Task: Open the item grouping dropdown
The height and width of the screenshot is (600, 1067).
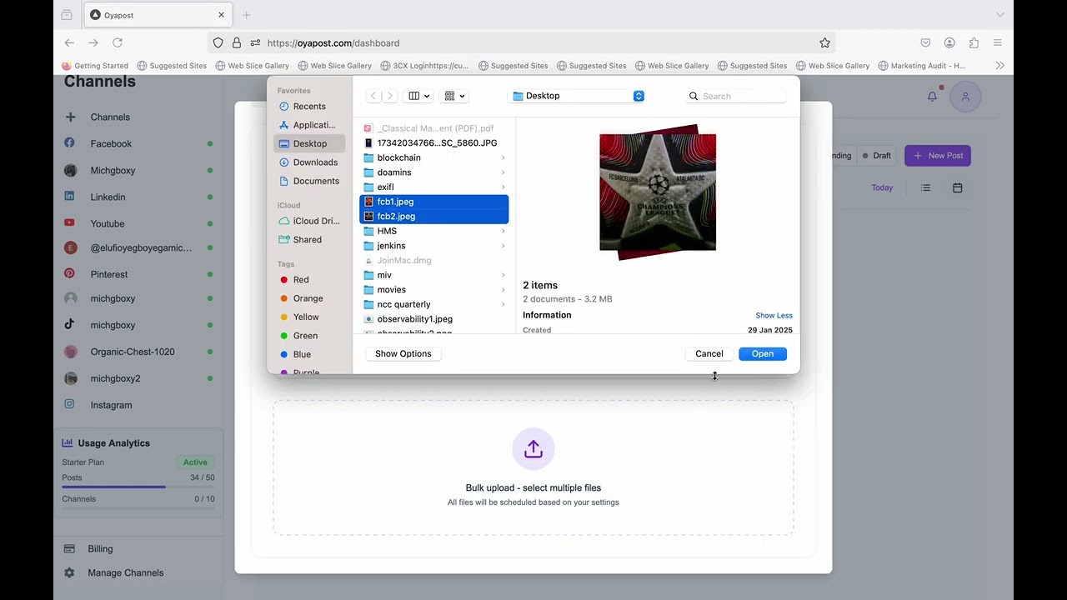Action: [x=454, y=96]
